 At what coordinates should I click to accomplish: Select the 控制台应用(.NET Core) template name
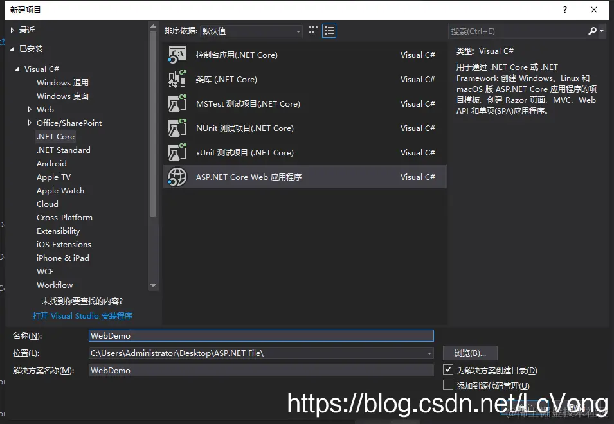coord(237,55)
